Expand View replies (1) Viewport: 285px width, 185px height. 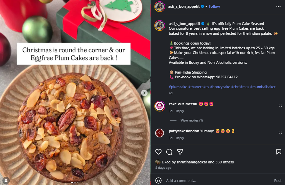click(x=192, y=121)
